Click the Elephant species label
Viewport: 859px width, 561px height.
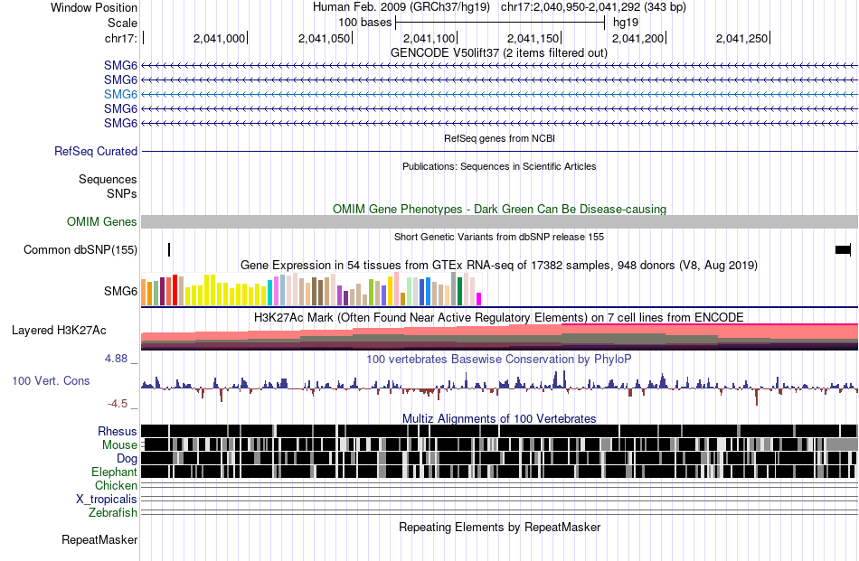pyautogui.click(x=115, y=472)
